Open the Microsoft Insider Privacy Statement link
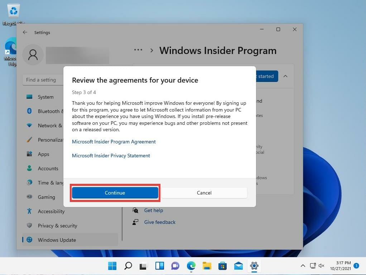 (111, 156)
